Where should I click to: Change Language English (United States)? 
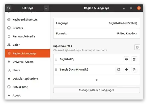pos(96,23)
